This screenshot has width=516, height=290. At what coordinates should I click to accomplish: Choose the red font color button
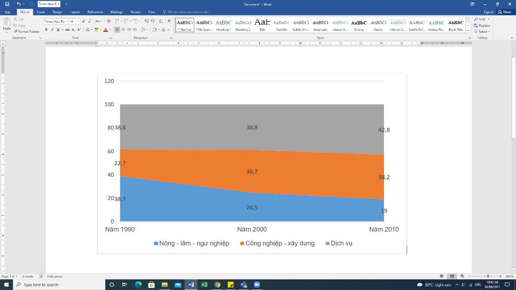pyautogui.click(x=106, y=30)
